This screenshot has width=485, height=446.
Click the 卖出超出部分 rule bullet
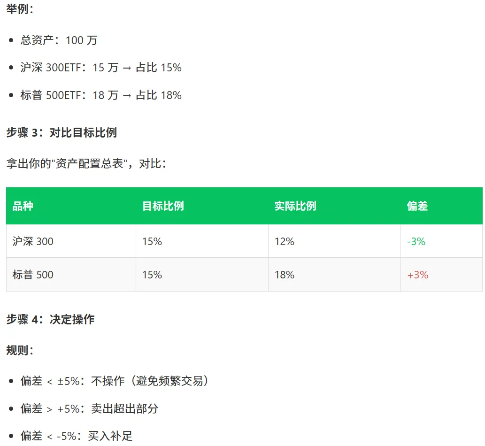(x=89, y=408)
